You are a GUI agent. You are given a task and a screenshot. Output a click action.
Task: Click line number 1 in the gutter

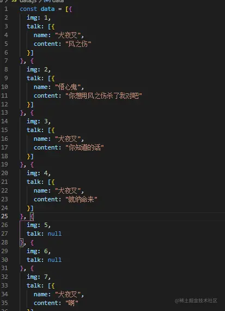6,9
